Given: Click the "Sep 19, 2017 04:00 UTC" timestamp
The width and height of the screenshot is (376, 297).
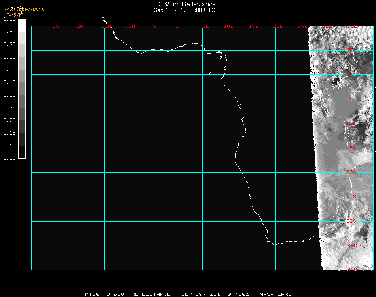Looking at the screenshot, I should click(x=184, y=10).
